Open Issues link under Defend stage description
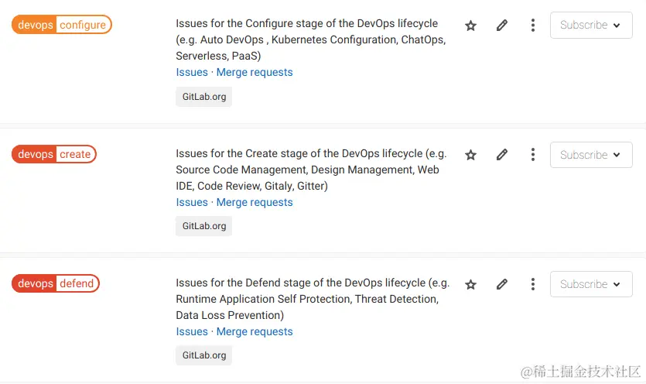Image resolution: width=646 pixels, height=384 pixels. tap(192, 331)
